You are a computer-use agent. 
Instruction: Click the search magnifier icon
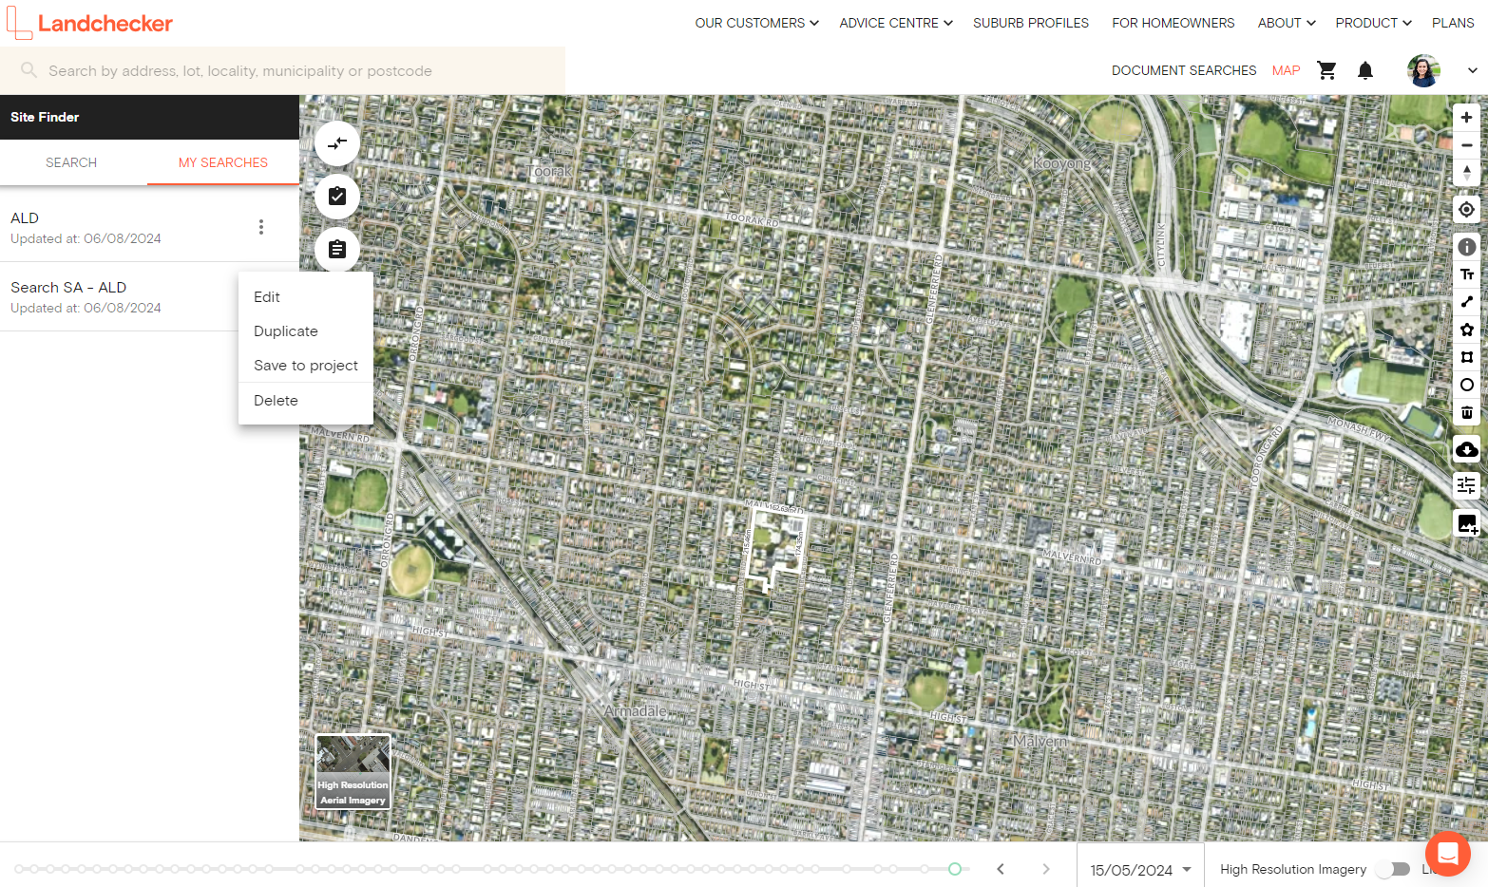[x=29, y=70]
